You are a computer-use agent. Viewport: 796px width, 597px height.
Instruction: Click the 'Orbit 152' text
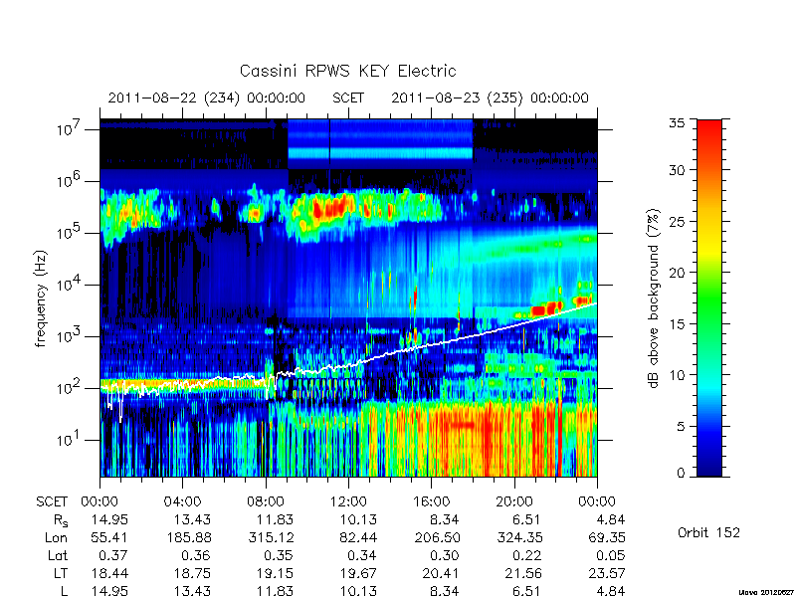[x=708, y=532]
